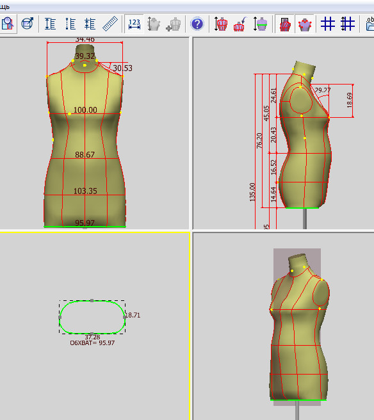374x420 pixels.
Task: Click the ruler measurement tool
Action: point(110,24)
